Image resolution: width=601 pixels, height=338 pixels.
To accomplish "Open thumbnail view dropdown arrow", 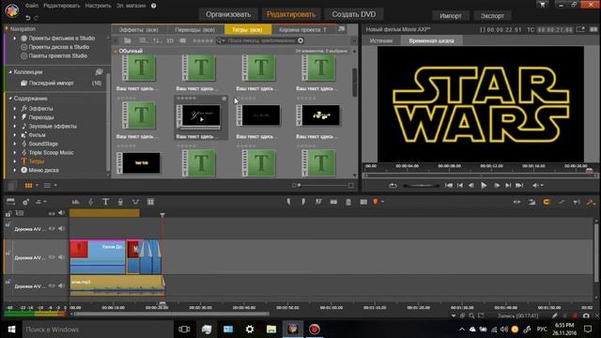I will tap(37, 186).
